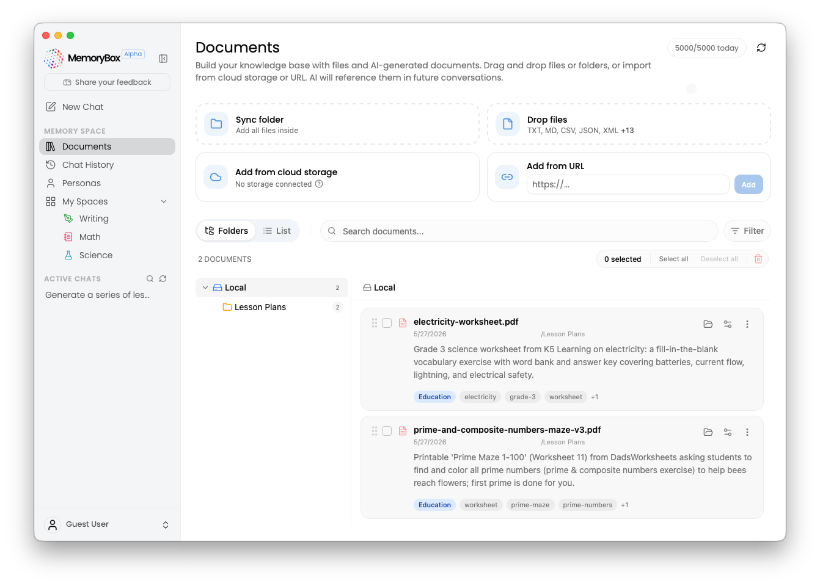The height and width of the screenshot is (586, 820).
Task: Click settings sliders icon for prime maze pdf
Action: pos(728,432)
